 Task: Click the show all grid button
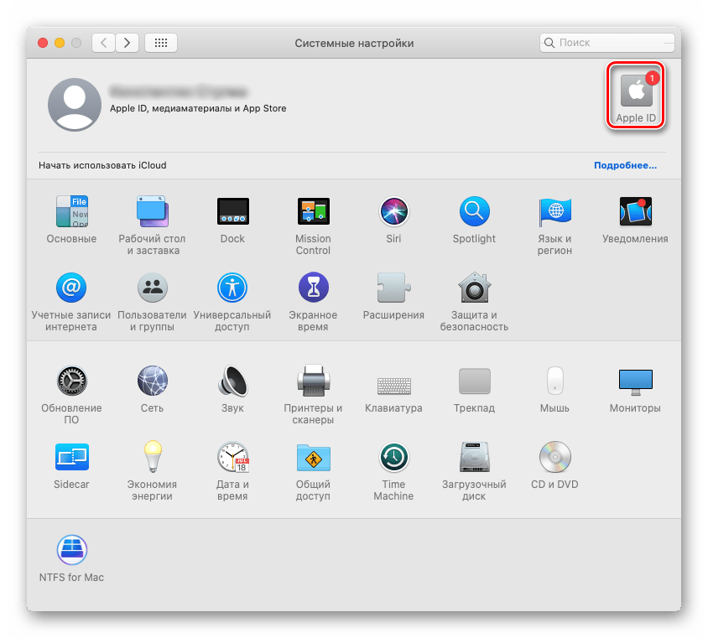[160, 43]
